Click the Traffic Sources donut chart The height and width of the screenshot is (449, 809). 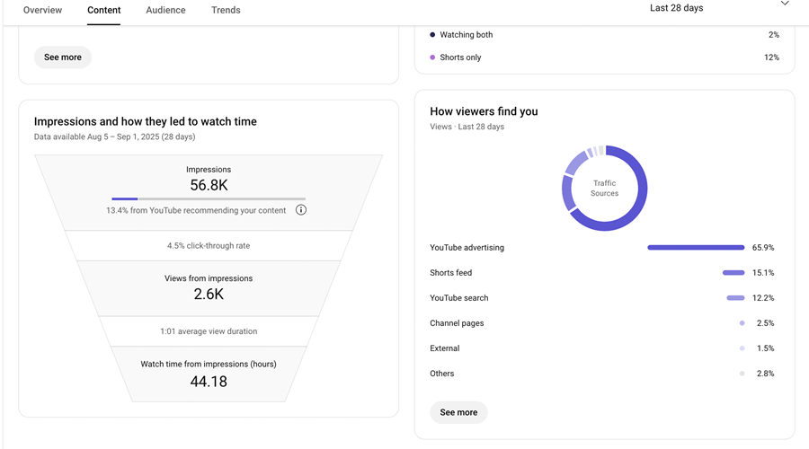pyautogui.click(x=604, y=189)
